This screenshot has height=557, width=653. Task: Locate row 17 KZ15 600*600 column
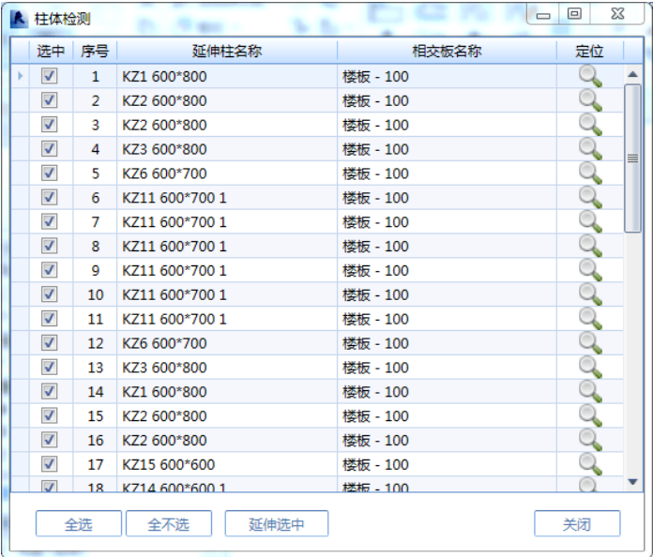pos(590,464)
